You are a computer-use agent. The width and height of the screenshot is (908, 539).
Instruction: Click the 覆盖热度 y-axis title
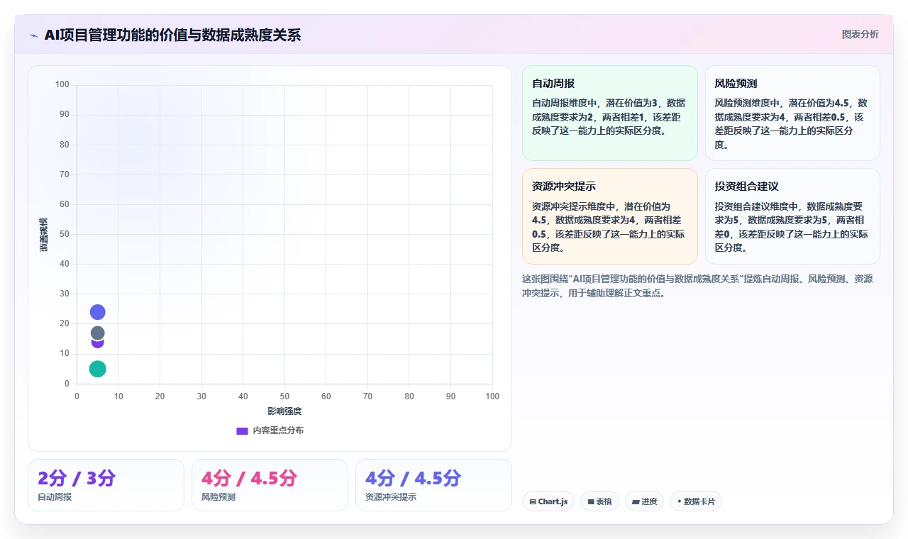(44, 235)
